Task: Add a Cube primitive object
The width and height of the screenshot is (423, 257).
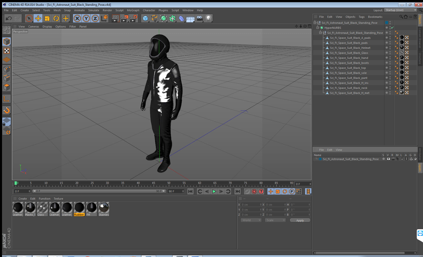Action: click(145, 18)
